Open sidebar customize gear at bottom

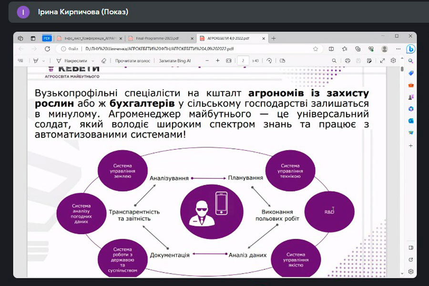411,272
